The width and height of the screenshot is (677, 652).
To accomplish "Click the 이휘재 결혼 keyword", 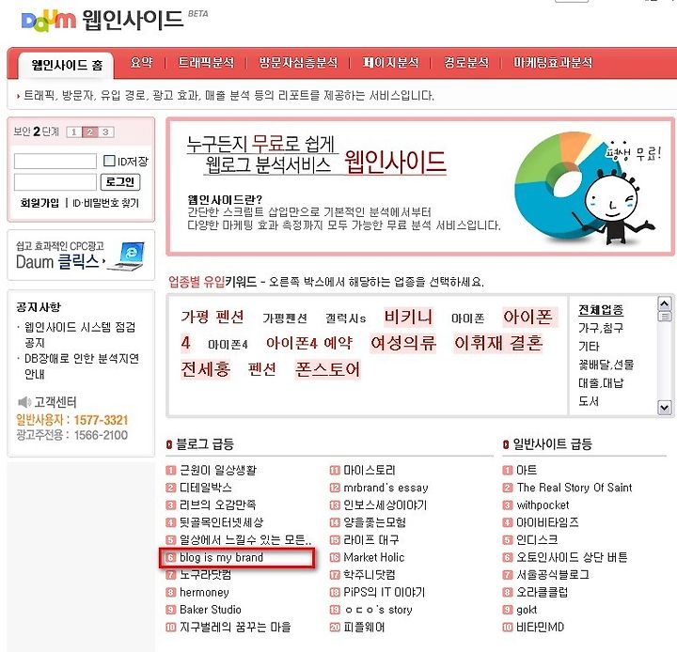I will (x=498, y=344).
